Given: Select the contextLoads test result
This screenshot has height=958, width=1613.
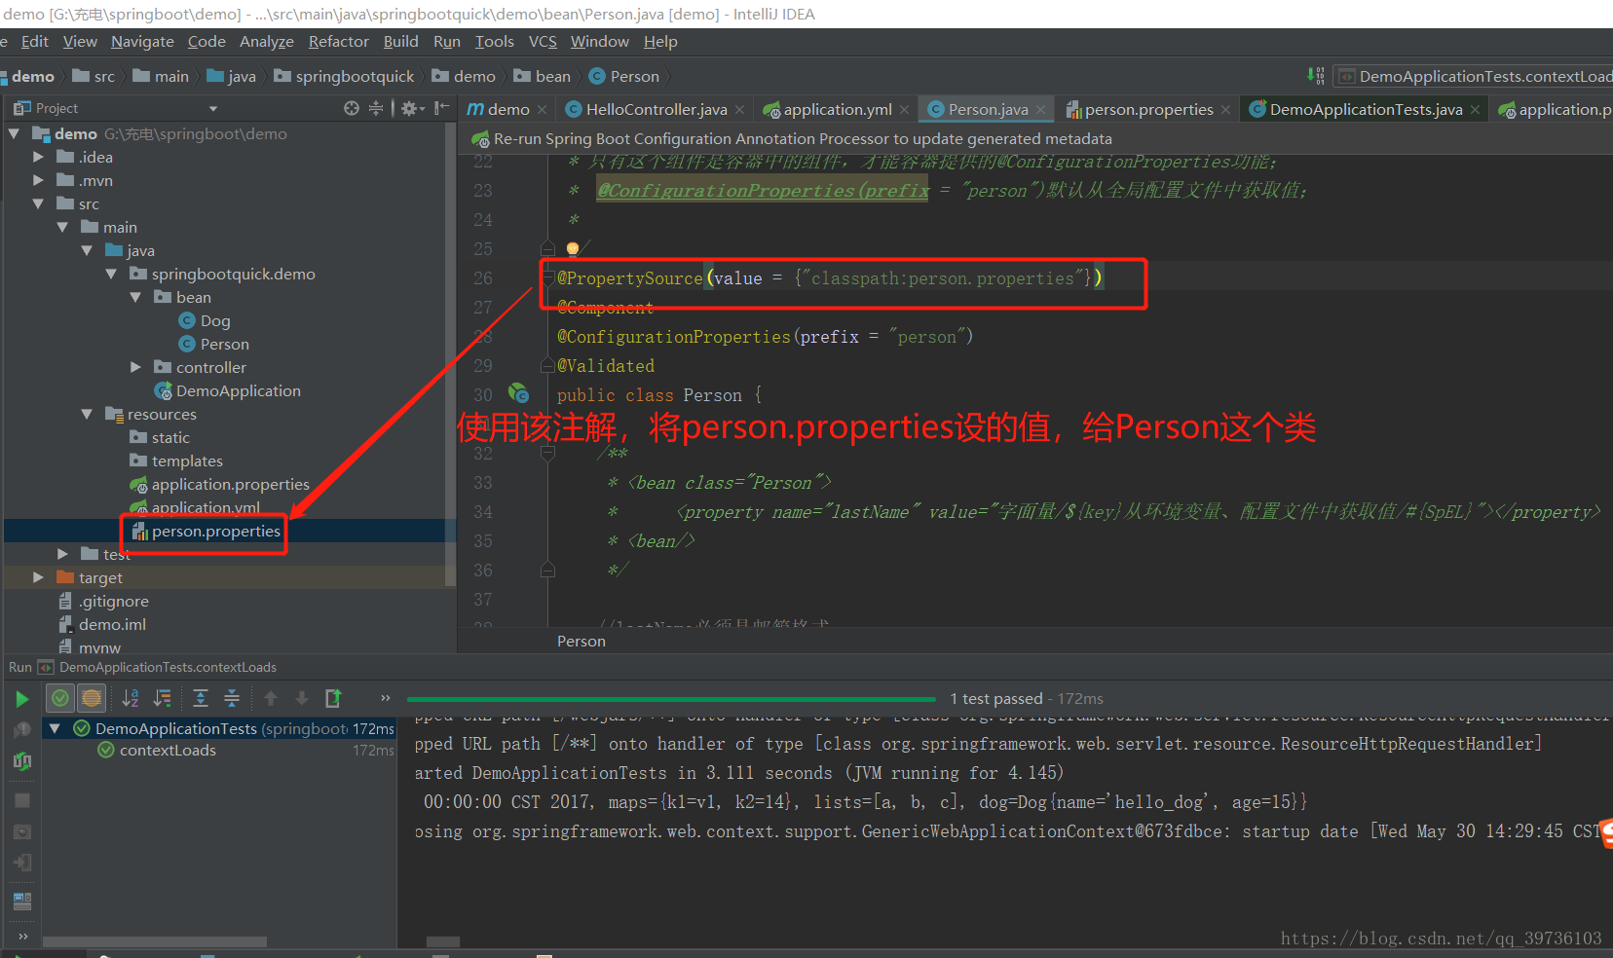Looking at the screenshot, I should (x=168, y=751).
